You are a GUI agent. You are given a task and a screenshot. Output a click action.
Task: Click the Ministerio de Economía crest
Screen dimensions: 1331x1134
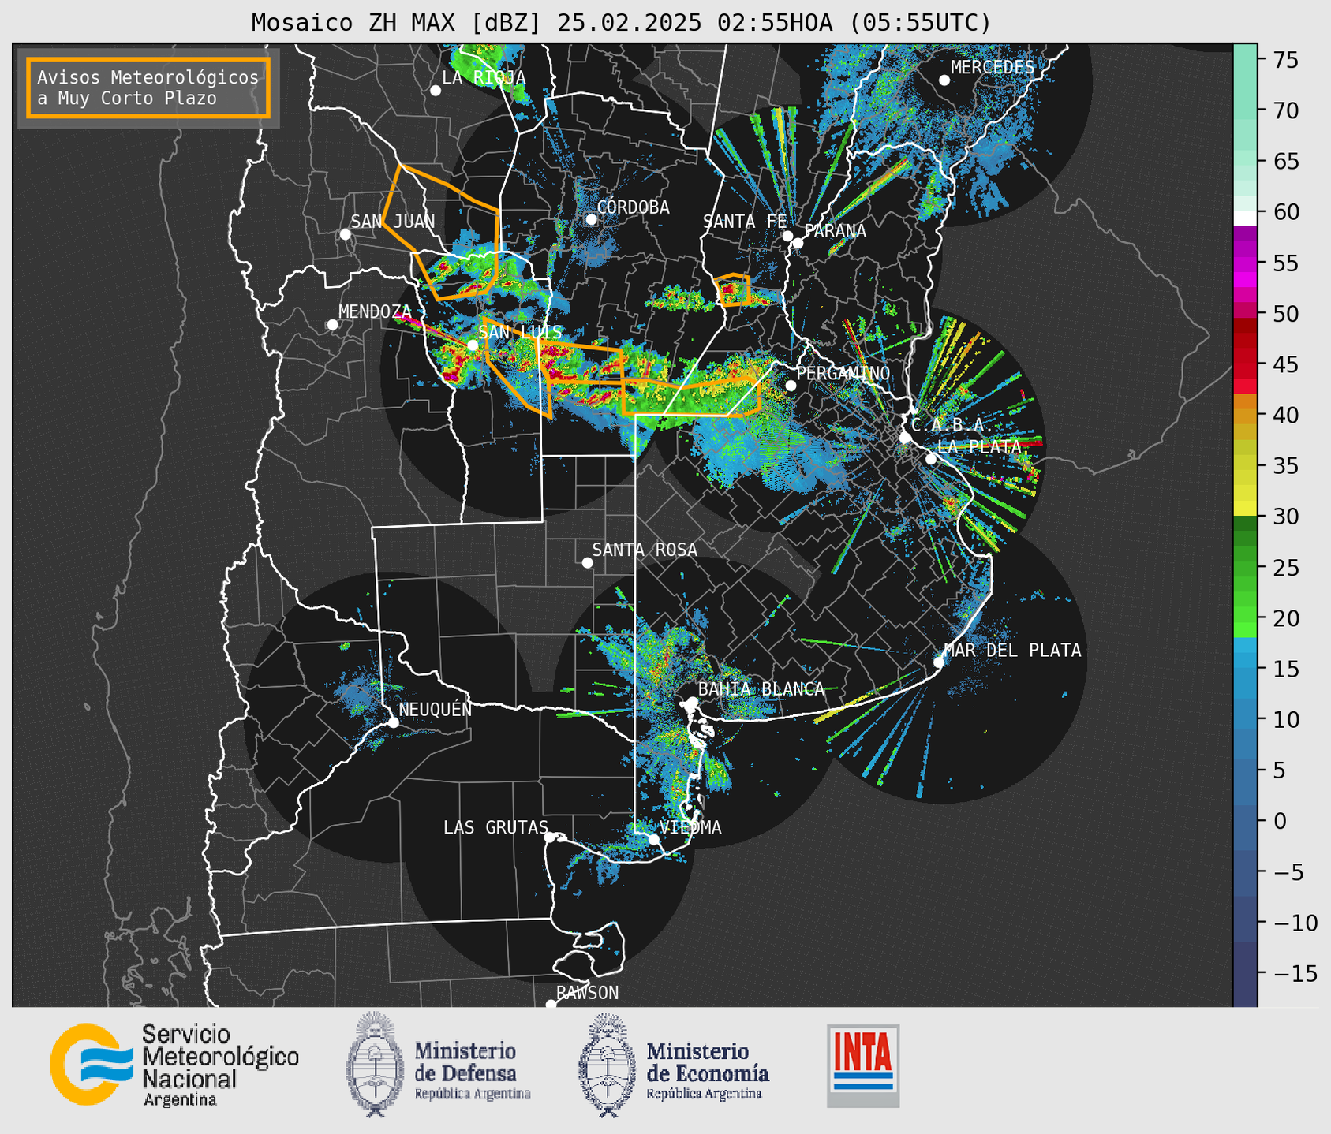[608, 1065]
